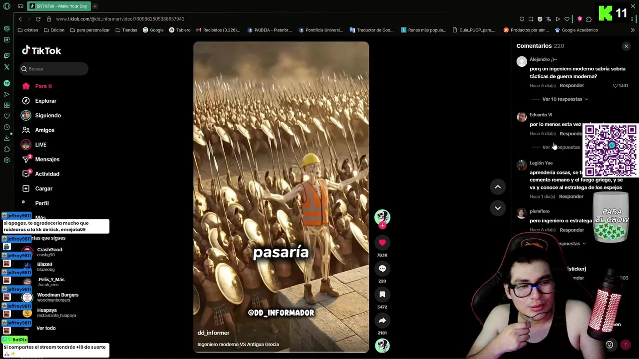Open the Traductor de Google bookmark
Screen dimensions: 639x359
click(371, 30)
